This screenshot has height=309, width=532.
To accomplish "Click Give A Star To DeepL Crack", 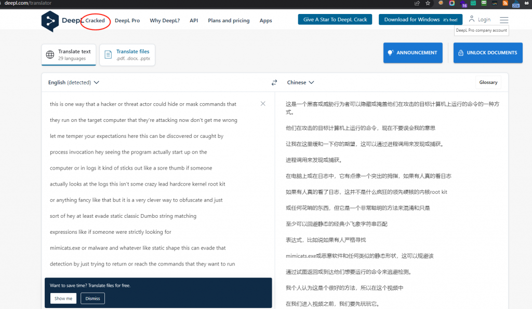I will coord(335,19).
